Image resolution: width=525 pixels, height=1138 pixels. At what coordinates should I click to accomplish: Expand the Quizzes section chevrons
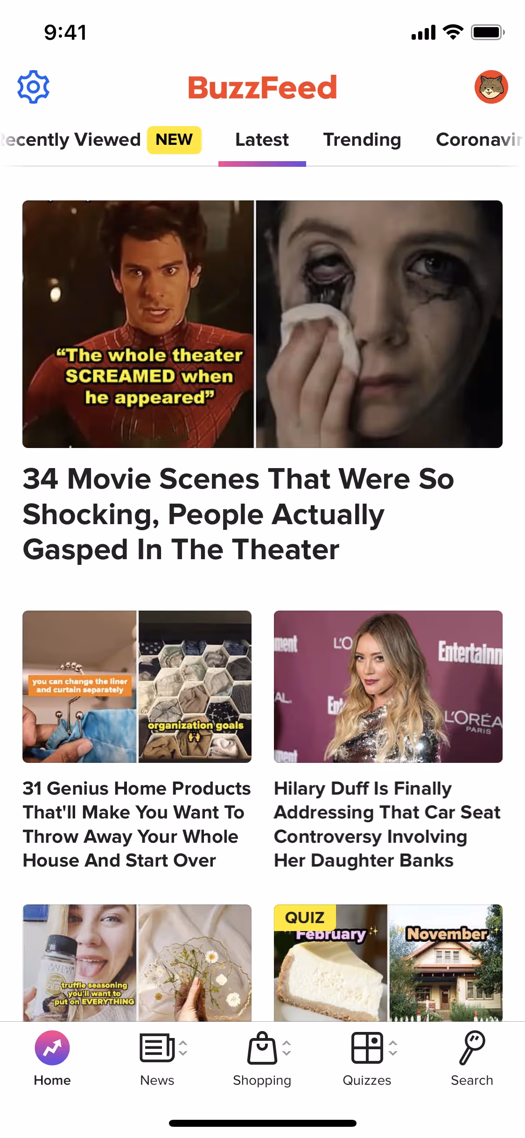(393, 1048)
